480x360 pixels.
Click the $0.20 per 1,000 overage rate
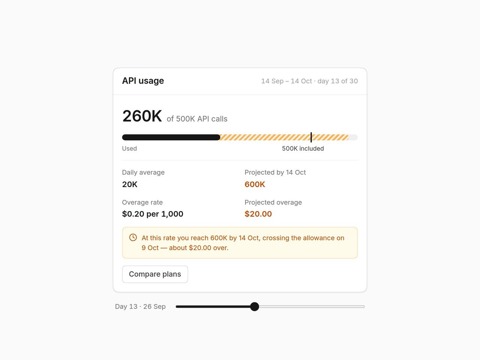pyautogui.click(x=153, y=214)
